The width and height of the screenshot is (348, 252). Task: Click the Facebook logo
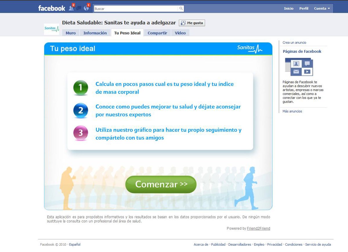pyautogui.click(x=52, y=8)
